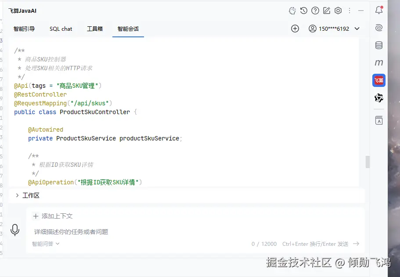This screenshot has width=400, height=277.
Task: Click the 0 / 12000 character counter
Action: [264, 244]
